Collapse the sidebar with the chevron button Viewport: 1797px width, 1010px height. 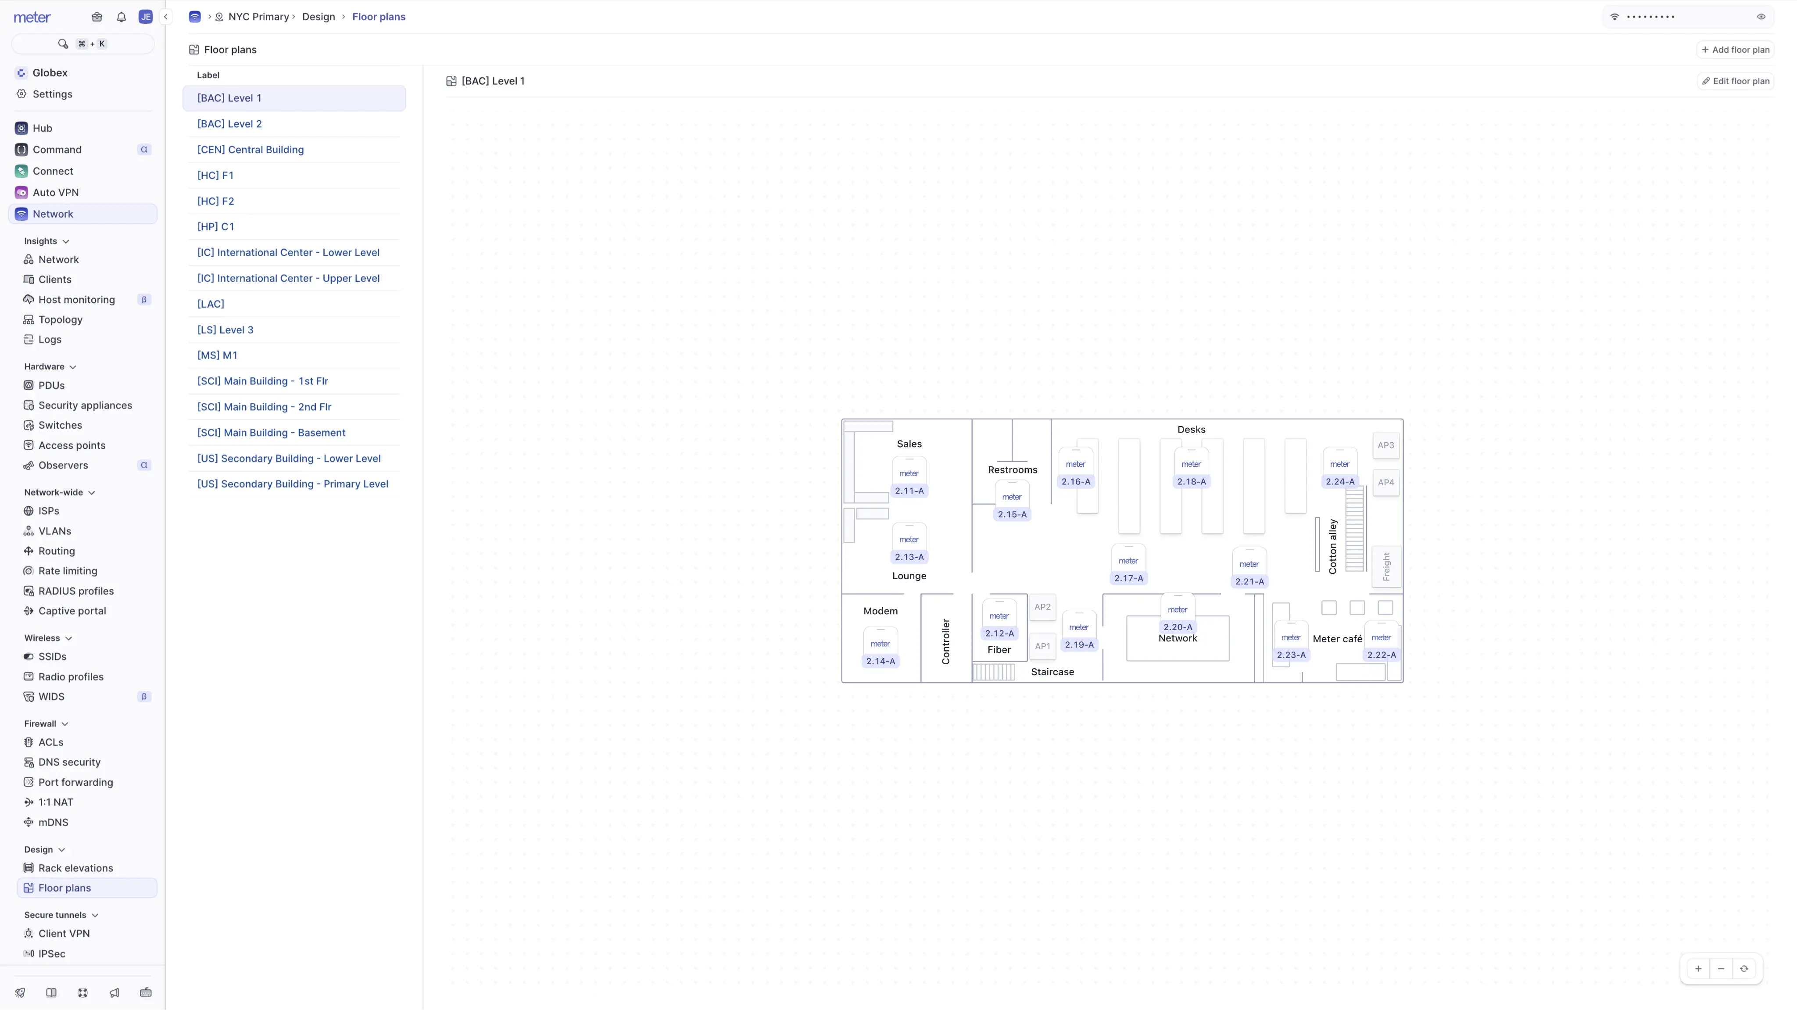[165, 17]
